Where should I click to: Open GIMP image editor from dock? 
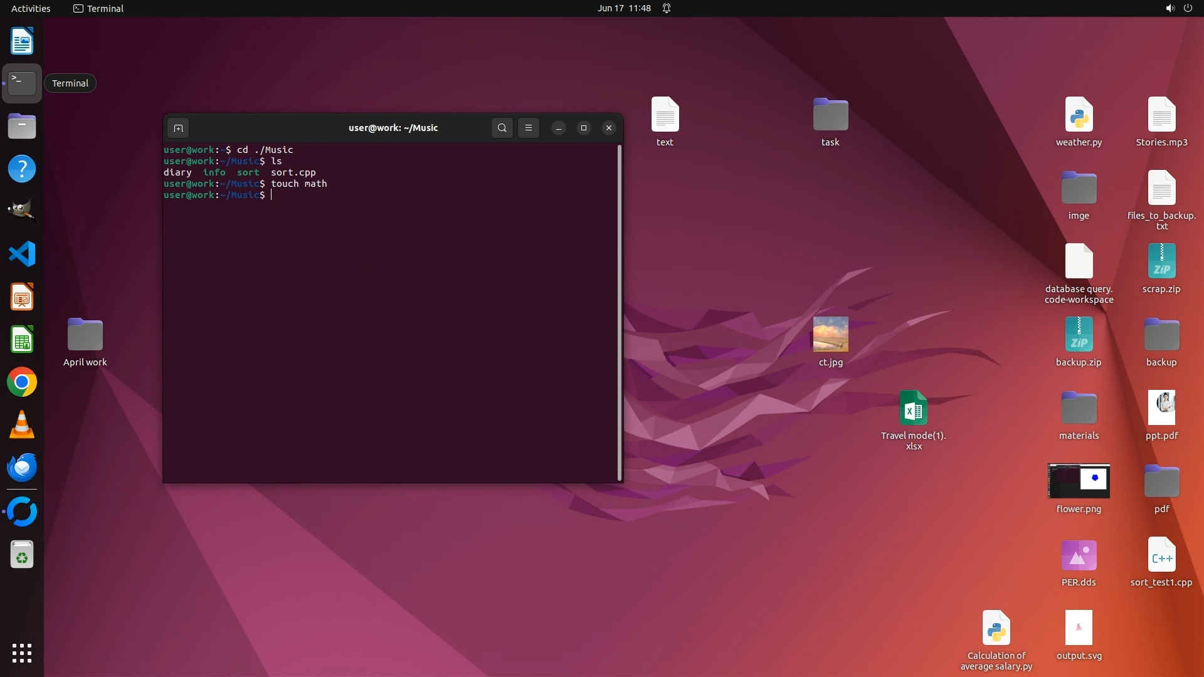coord(22,211)
